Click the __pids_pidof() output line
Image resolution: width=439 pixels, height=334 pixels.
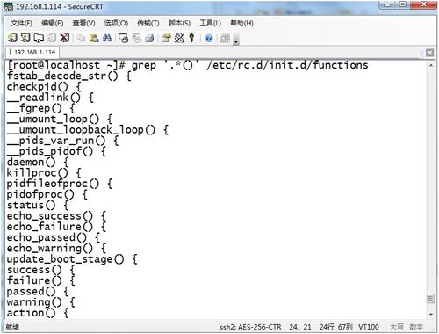[56, 151]
